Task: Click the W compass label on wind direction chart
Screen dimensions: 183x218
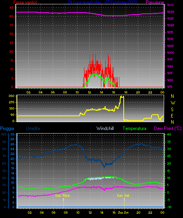Action: [173, 103]
